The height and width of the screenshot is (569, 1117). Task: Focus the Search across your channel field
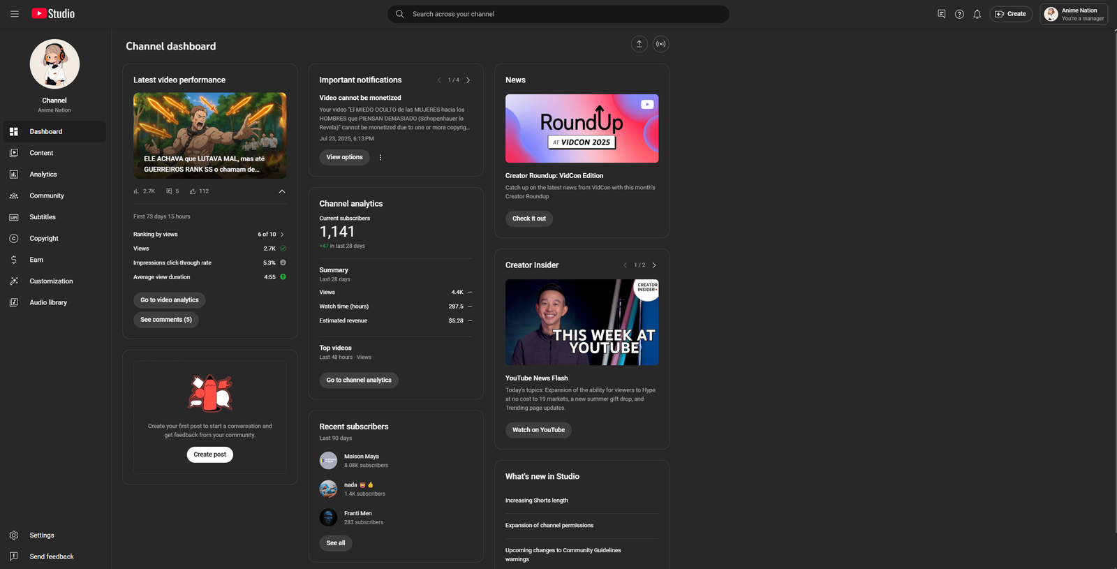pyautogui.click(x=558, y=14)
